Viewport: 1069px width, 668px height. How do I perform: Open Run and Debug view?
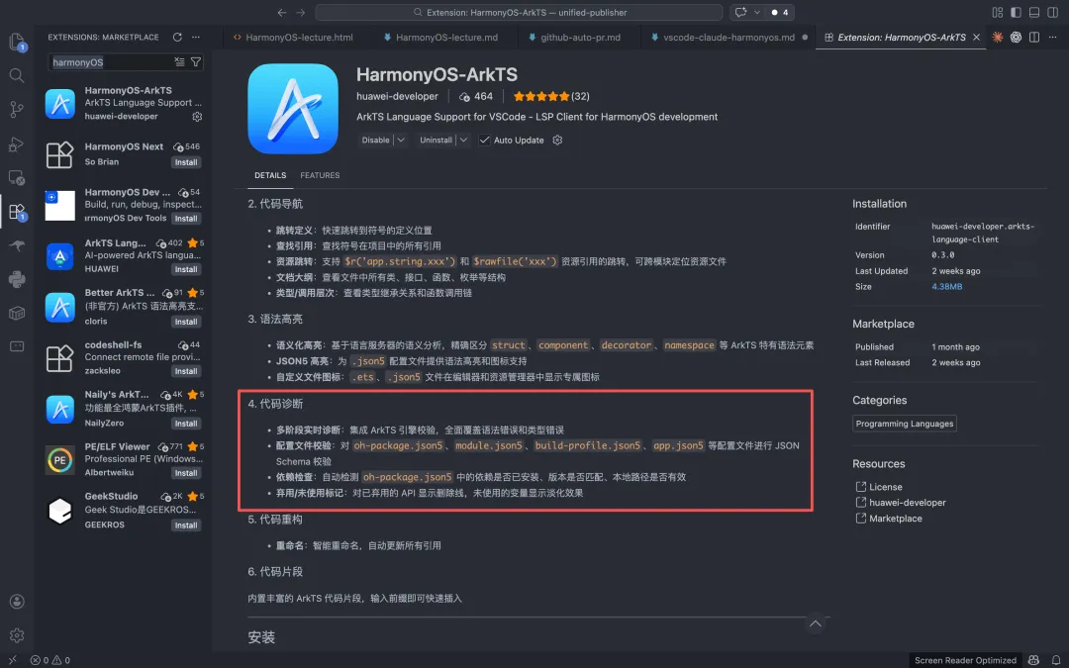[x=17, y=143]
